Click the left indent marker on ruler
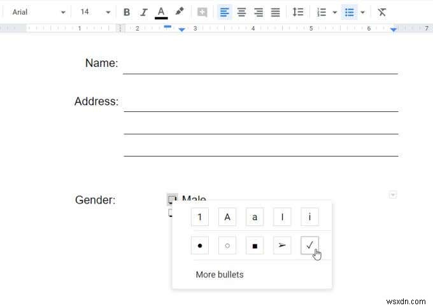 [181, 29]
